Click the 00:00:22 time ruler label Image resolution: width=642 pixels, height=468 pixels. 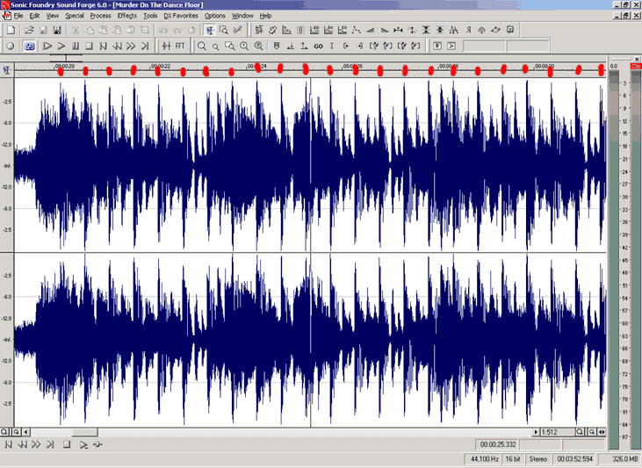(161, 66)
